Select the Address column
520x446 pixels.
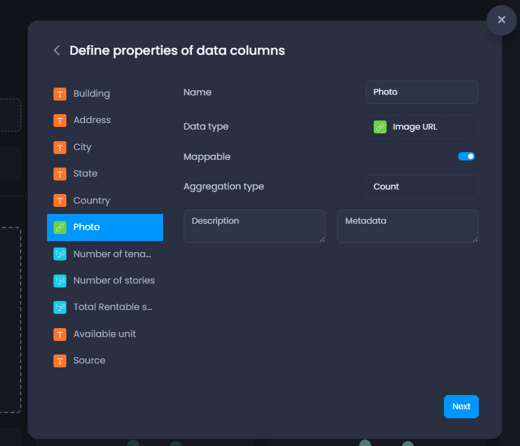coord(105,121)
